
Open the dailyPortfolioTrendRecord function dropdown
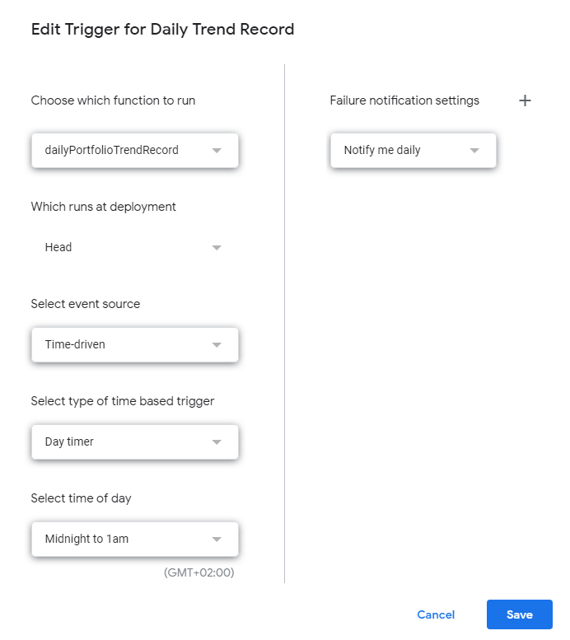click(x=124, y=151)
